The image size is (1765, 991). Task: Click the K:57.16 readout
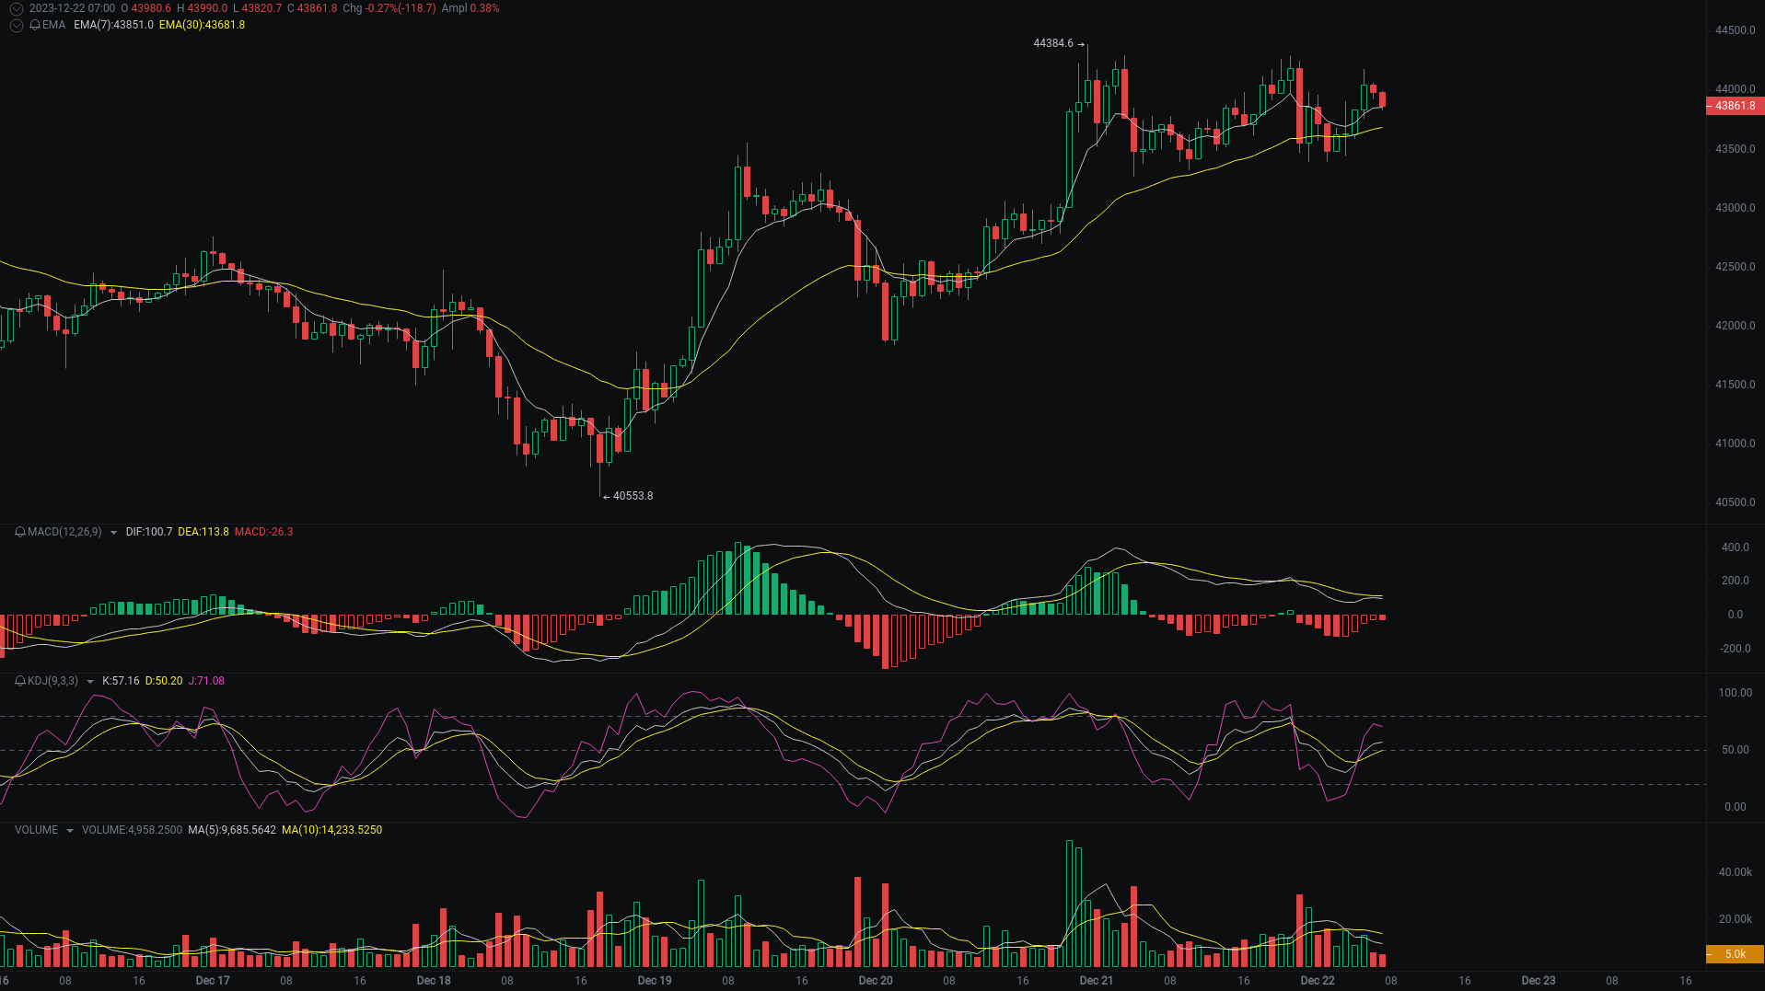pyautogui.click(x=121, y=681)
